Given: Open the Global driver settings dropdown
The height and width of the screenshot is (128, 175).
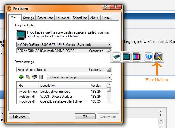Looking at the screenshot, I should point(79,77).
